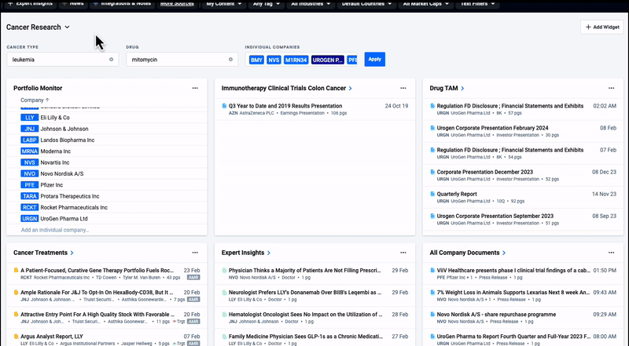Click the JNJ ticker badge in Portfolio Monitor
This screenshot has height=346, width=629.
click(x=29, y=129)
